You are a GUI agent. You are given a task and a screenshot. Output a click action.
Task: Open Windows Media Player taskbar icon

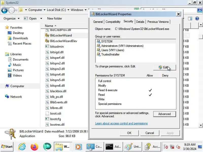(78, 147)
